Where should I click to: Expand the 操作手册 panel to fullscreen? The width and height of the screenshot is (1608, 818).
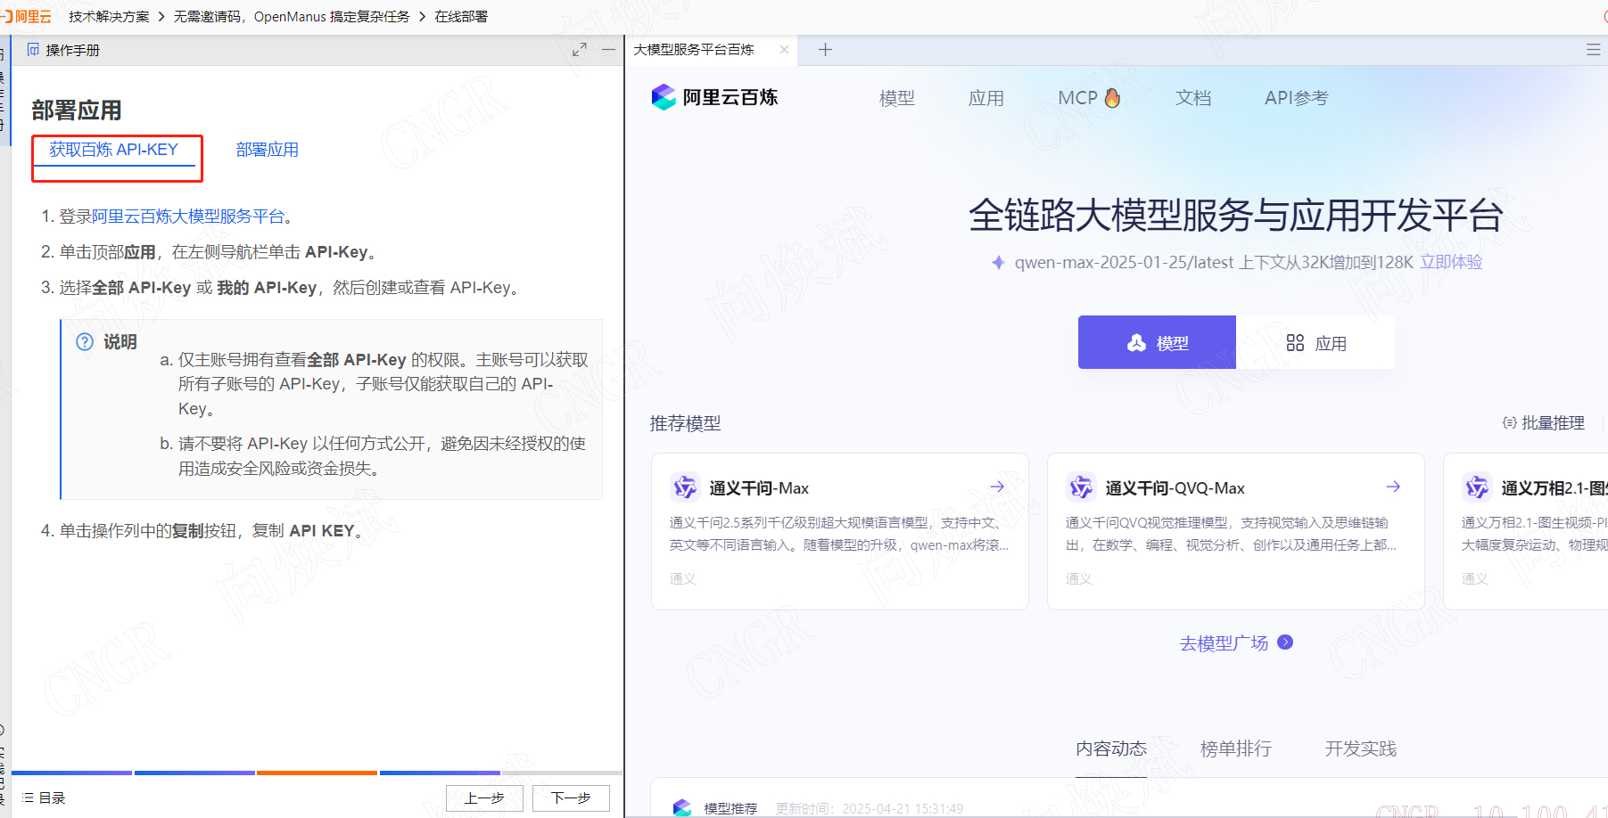[x=580, y=50]
